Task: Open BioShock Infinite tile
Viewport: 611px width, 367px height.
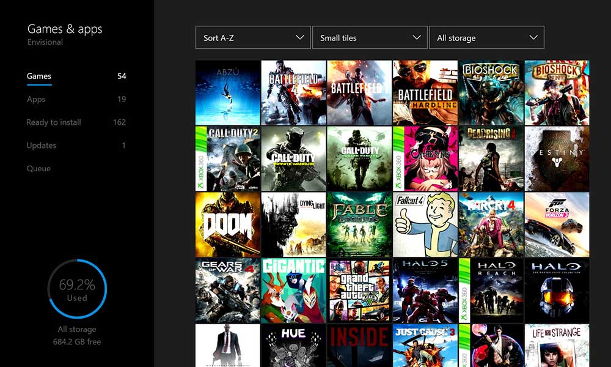Action: [557, 92]
